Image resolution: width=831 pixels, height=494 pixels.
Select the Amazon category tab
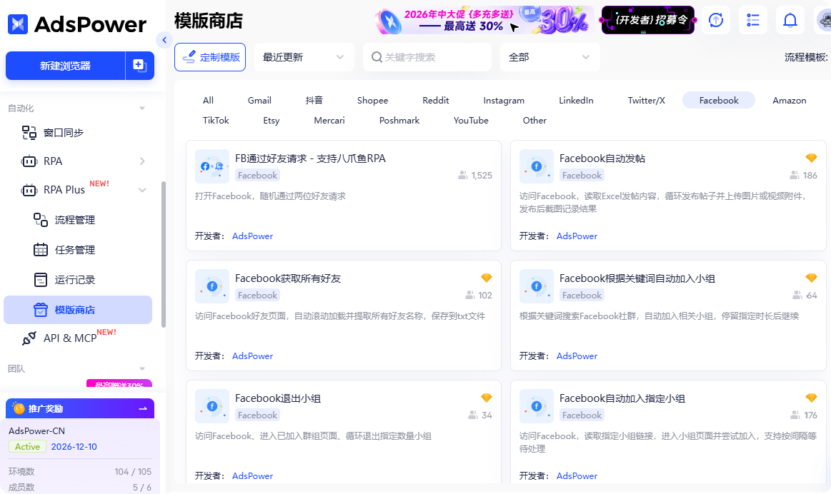coord(789,100)
